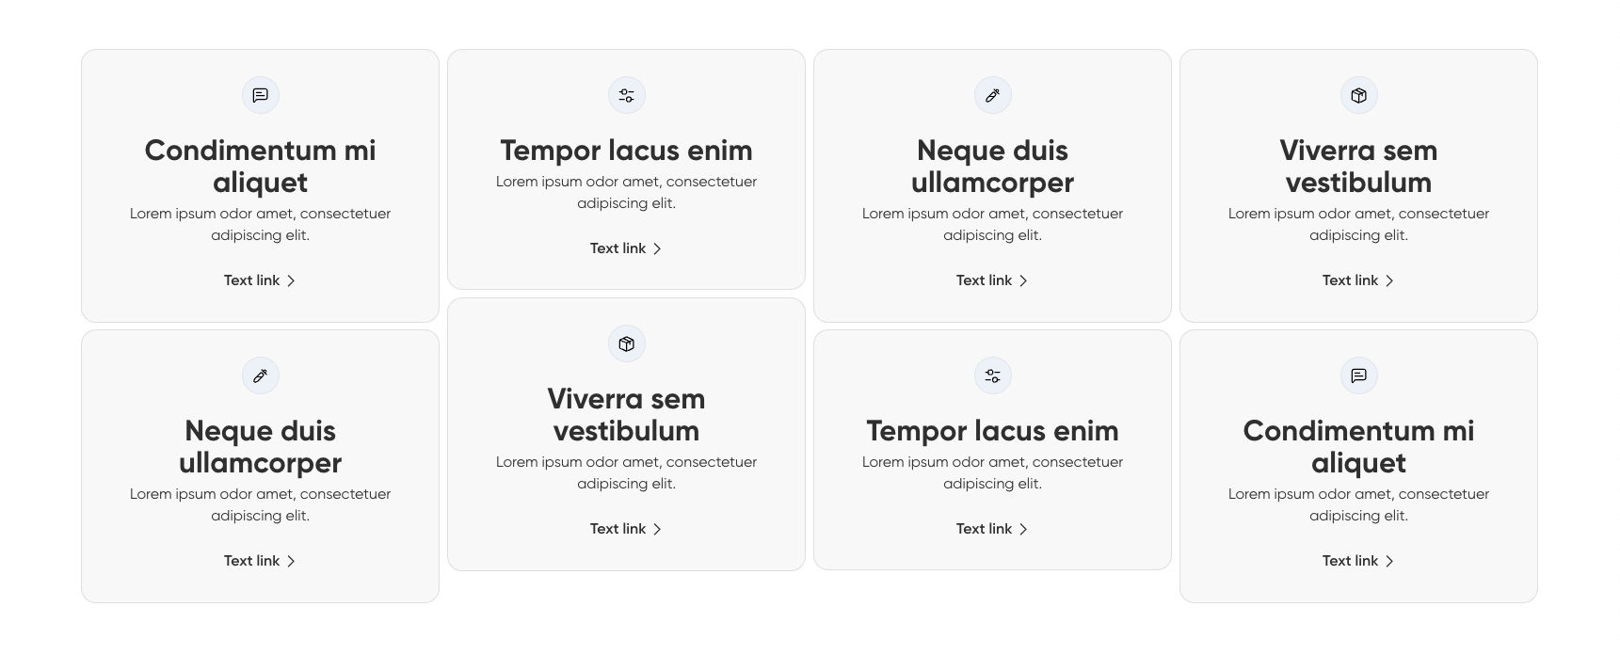
Task: Click the upper "Tempor lacus enim" heading
Action: pyautogui.click(x=627, y=151)
